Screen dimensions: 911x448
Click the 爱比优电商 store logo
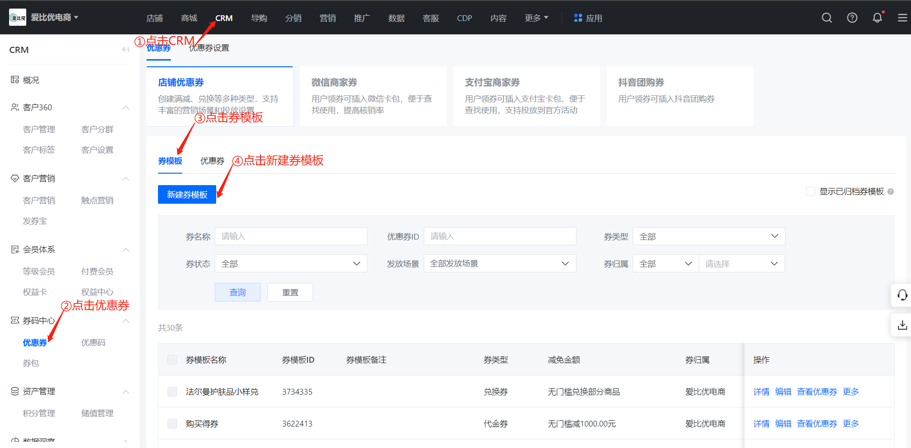coord(18,18)
